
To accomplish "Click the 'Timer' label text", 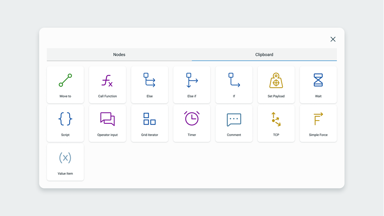I will point(192,135).
